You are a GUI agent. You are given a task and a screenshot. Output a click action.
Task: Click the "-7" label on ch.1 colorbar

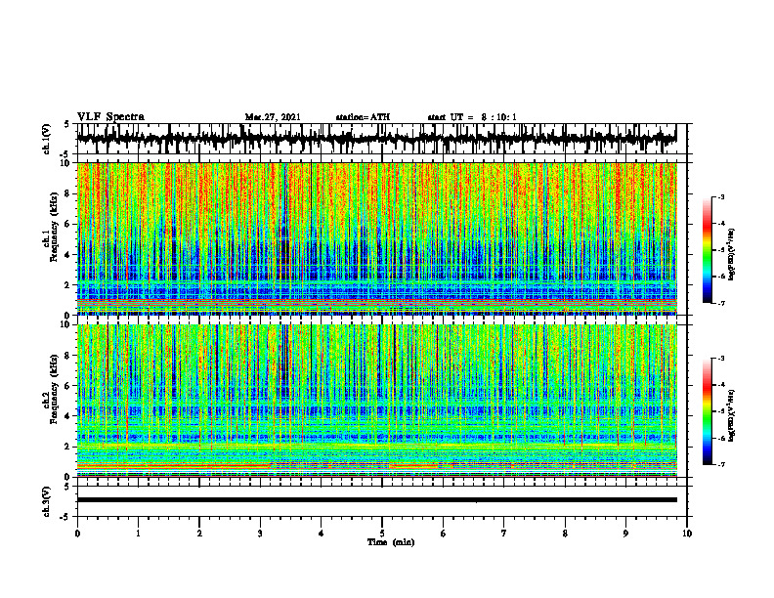(721, 303)
